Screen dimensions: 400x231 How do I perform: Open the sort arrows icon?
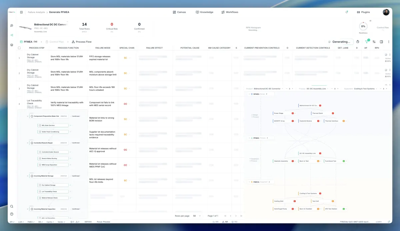pyautogui.click(x=374, y=42)
